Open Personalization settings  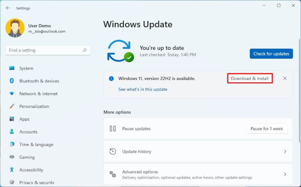click(34, 106)
